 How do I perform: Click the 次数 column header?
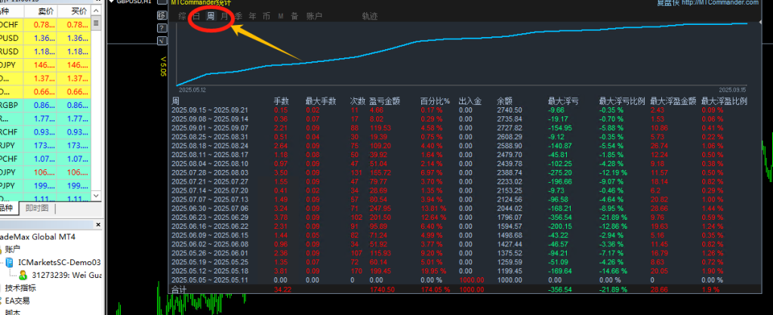click(357, 101)
